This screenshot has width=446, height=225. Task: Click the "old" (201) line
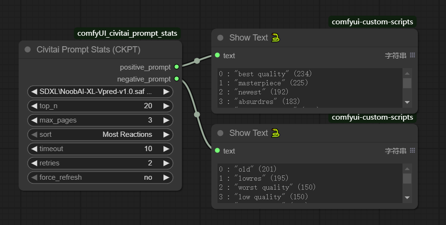coord(248,169)
